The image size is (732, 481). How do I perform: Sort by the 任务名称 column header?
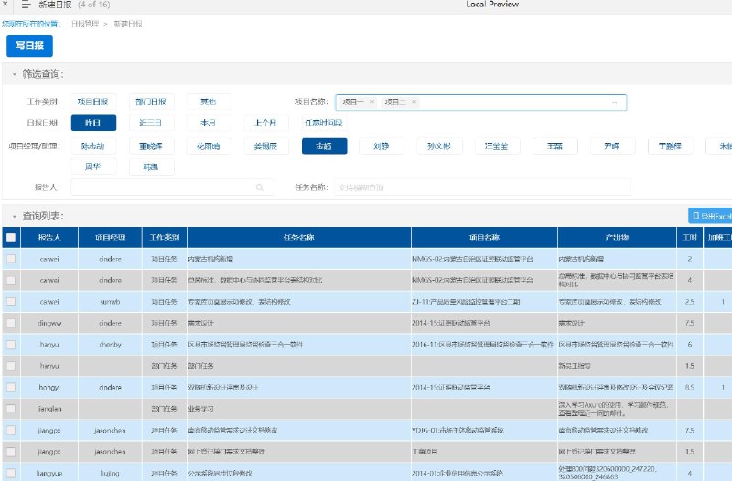click(x=299, y=238)
